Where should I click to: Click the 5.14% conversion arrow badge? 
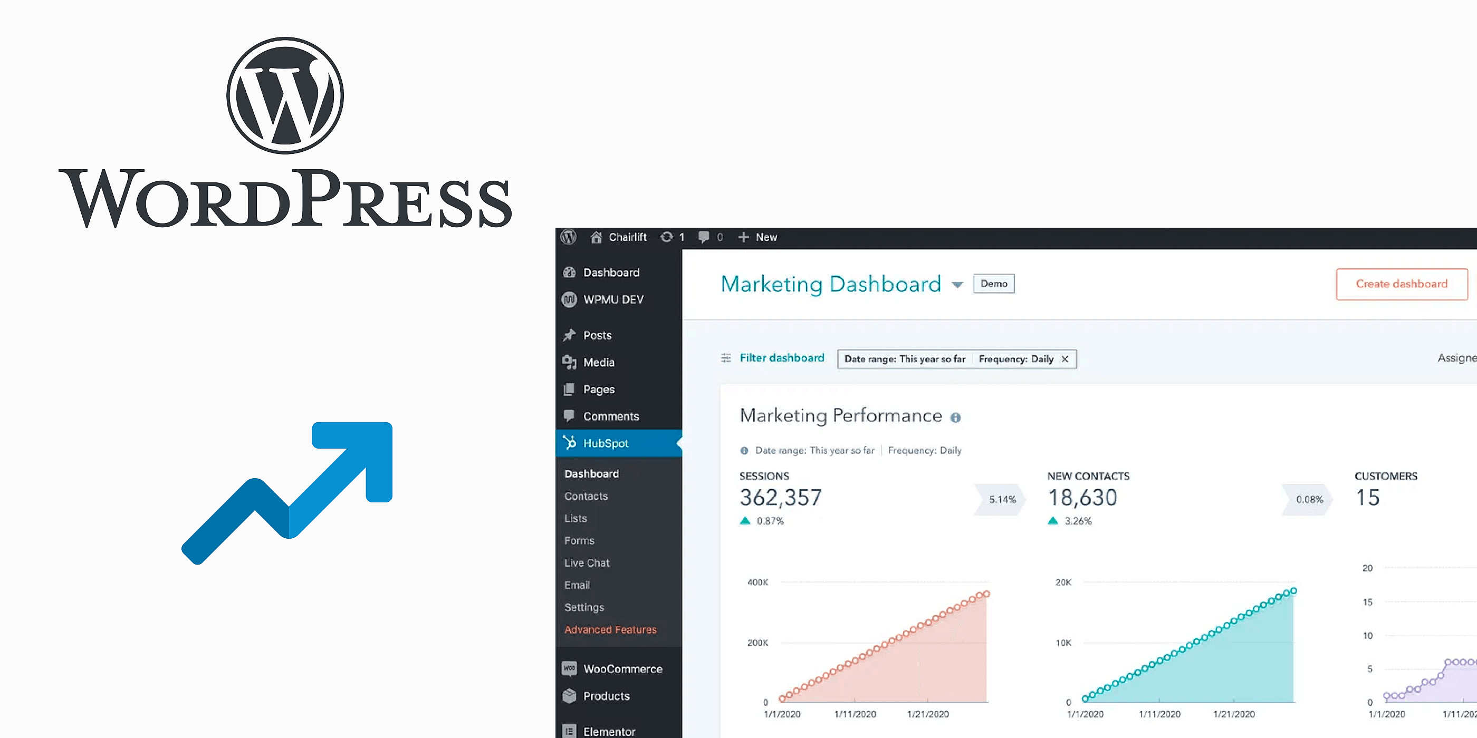[1001, 499]
